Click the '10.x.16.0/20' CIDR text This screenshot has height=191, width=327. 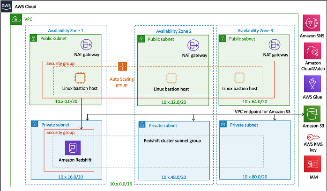[x=70, y=177]
